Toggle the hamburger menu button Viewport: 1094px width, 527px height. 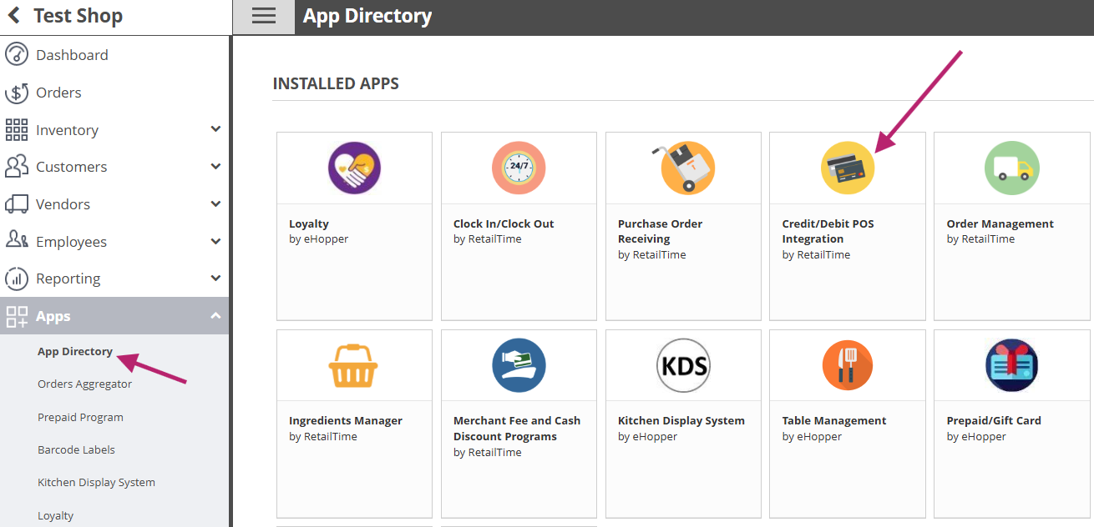point(263,17)
